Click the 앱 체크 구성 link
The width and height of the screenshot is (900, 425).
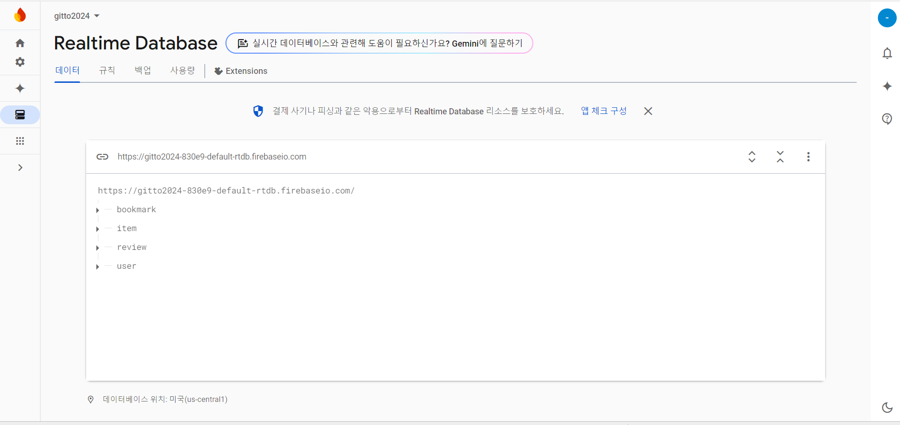pos(603,111)
